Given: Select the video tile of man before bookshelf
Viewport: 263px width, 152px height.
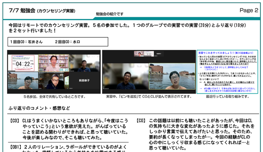Looking at the screenshot, I should tap(54, 63).
